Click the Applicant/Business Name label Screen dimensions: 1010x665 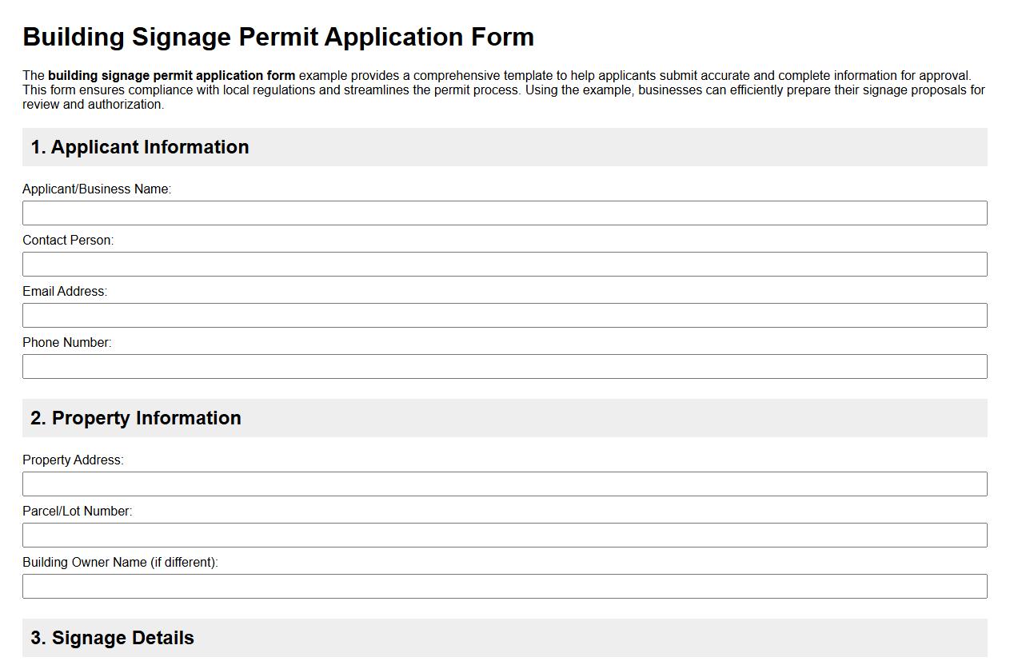point(98,189)
